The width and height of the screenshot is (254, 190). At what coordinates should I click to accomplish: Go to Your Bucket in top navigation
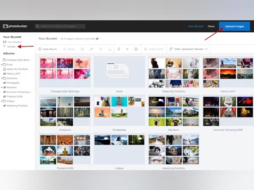pos(196,26)
